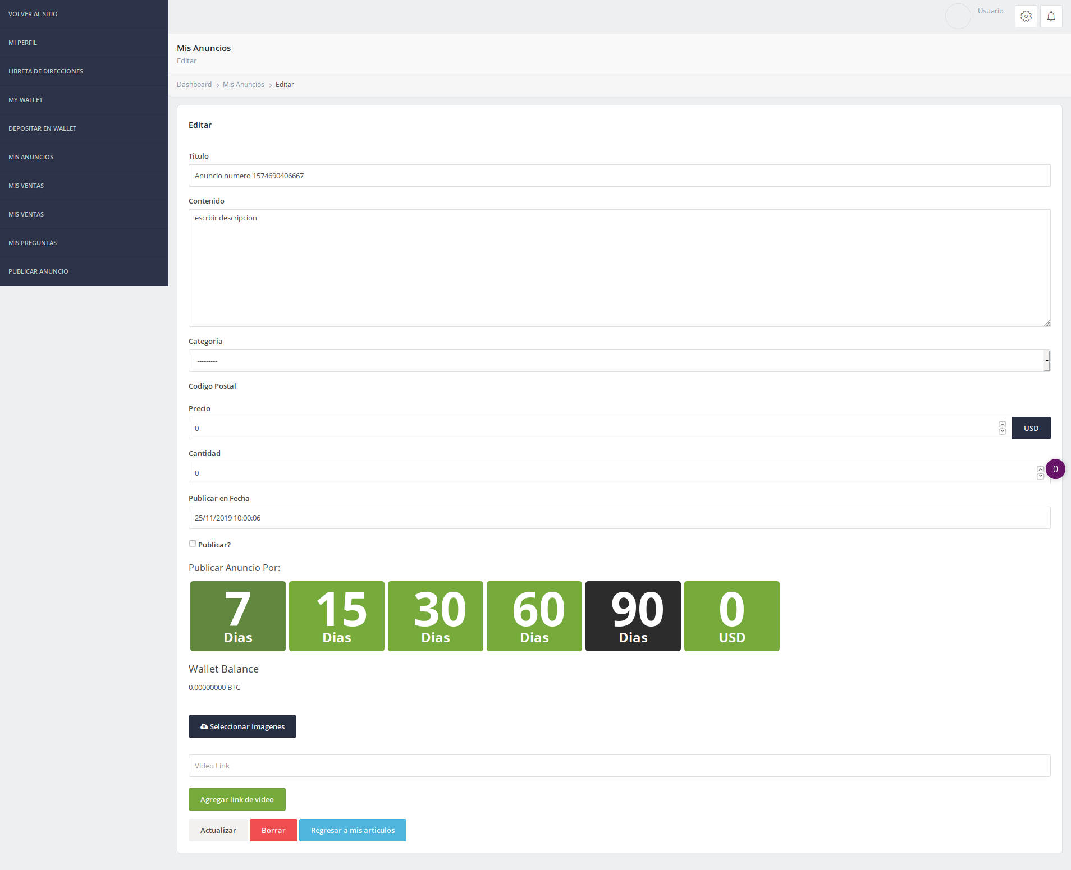Open Depositar en Wallet
Screen dimensions: 1071x870
pyautogui.click(x=84, y=128)
